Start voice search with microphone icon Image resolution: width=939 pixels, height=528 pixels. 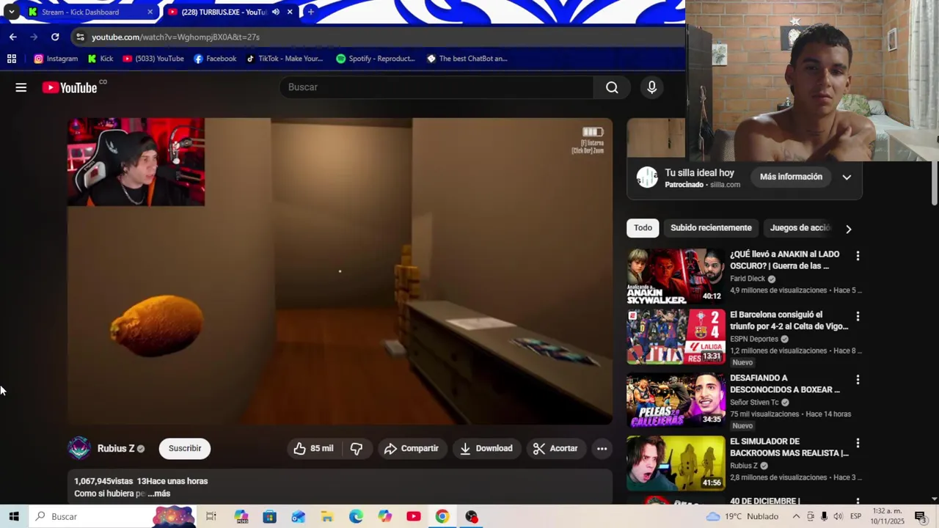pos(651,87)
